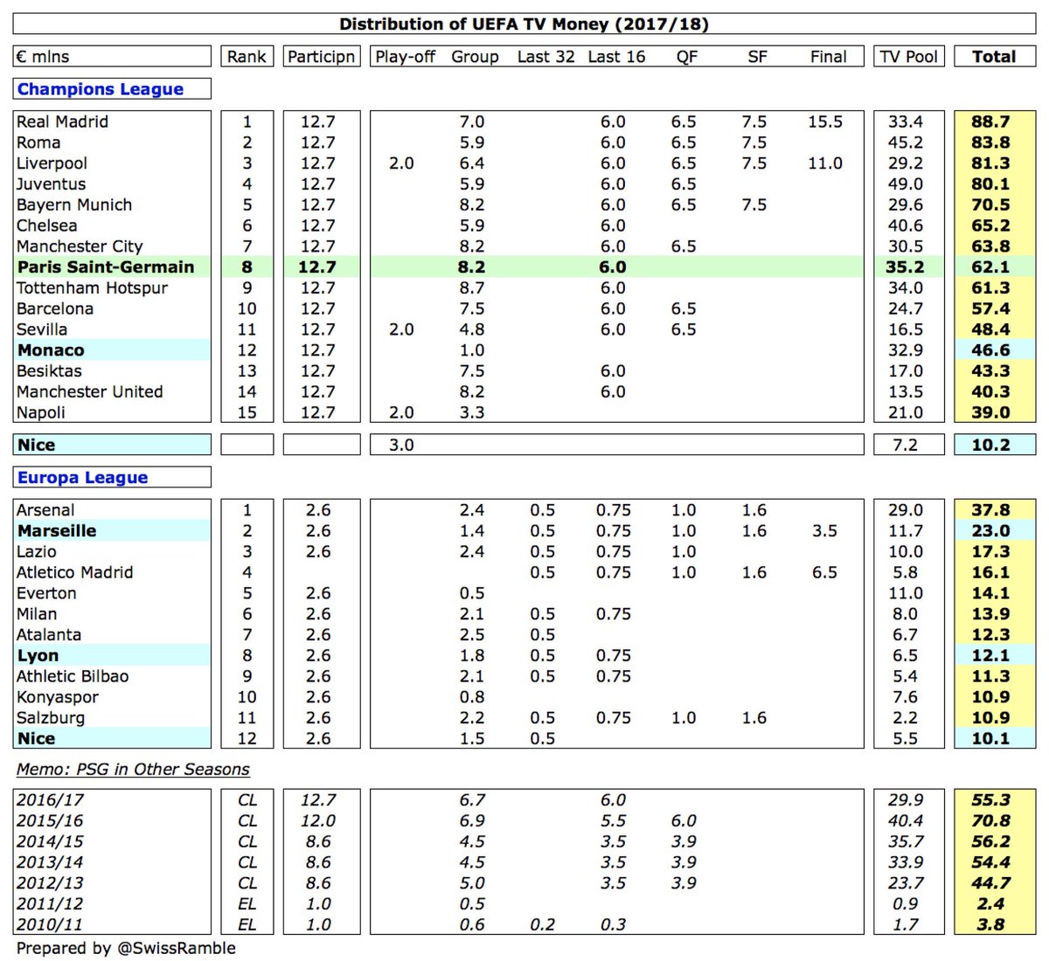This screenshot has width=1049, height=961.
Task: Click the Play-off value 3.0
Action: coord(401,446)
